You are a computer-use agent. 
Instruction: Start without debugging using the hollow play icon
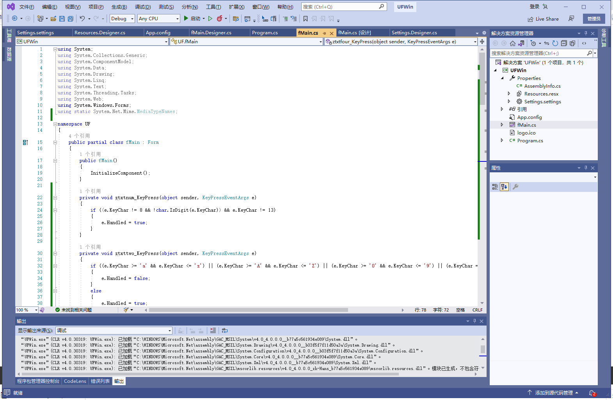click(x=210, y=18)
